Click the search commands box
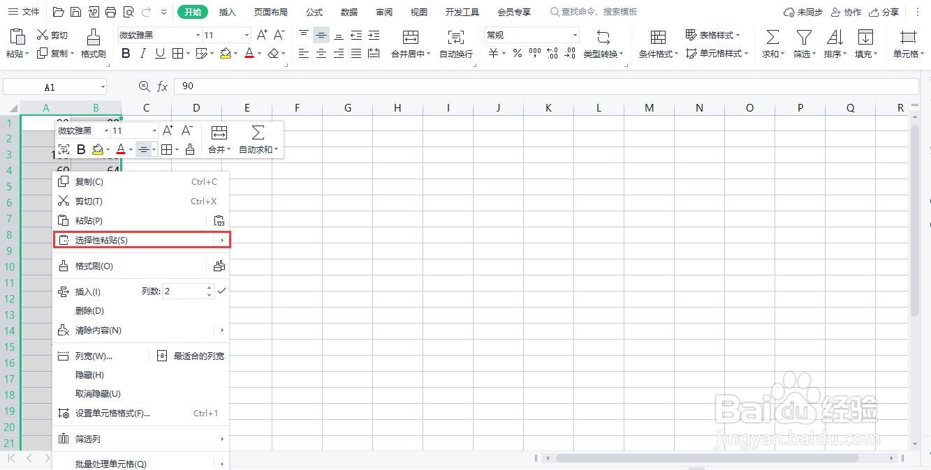Viewport: 931px width, 470px height. (594, 12)
